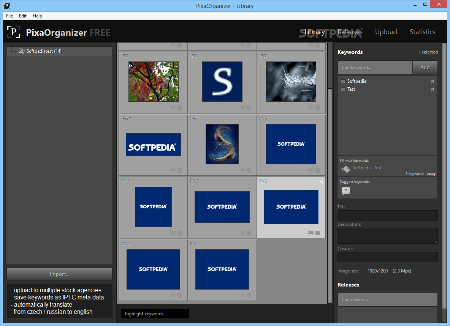450x326 pixels.
Task: Click the PixaOrganizer bracket P logo
Action: click(13, 32)
